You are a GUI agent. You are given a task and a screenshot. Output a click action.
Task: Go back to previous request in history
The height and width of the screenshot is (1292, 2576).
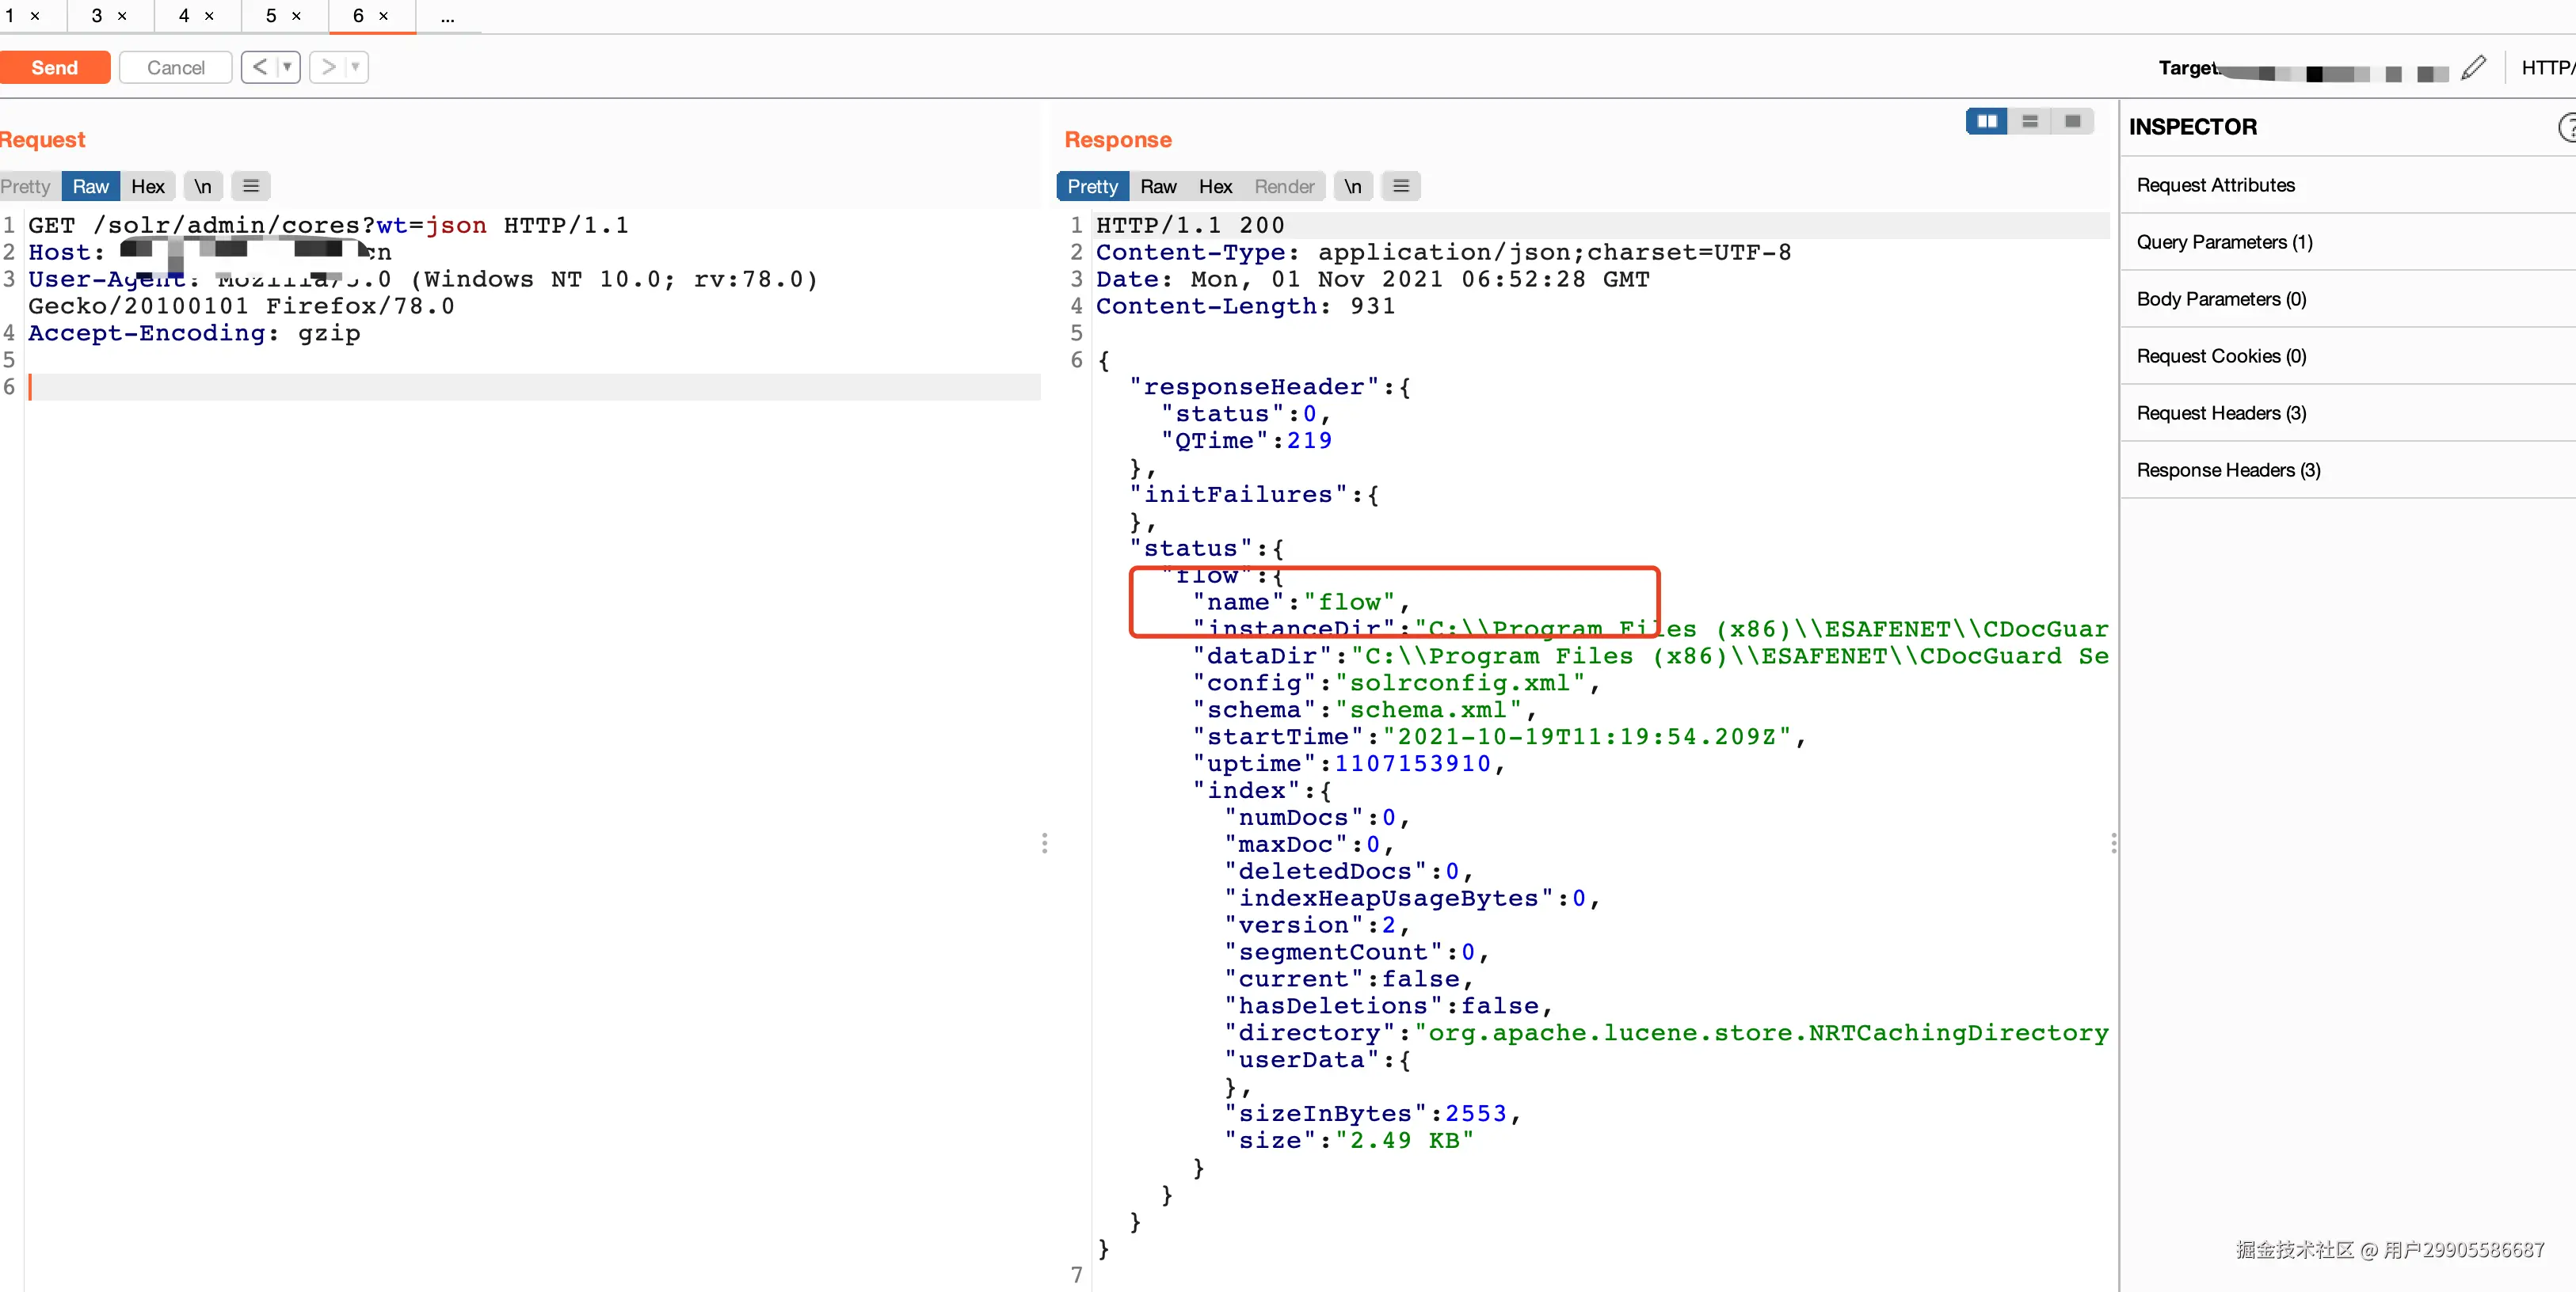pyautogui.click(x=259, y=67)
